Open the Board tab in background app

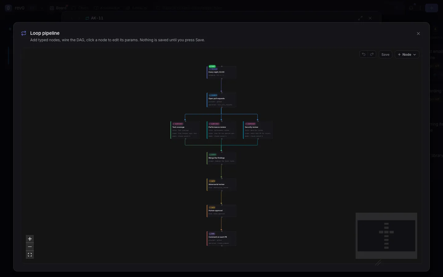point(58,8)
